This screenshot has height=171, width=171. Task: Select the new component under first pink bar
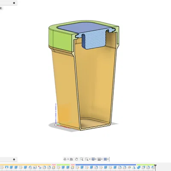(54, 167)
